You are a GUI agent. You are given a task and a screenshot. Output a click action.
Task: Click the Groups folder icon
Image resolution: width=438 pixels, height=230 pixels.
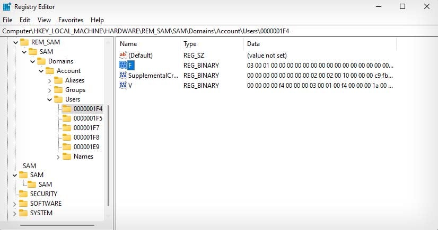pyautogui.click(x=58, y=90)
